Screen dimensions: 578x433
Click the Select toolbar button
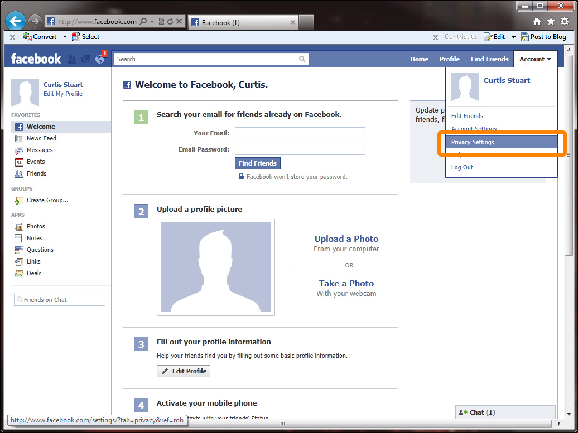click(x=85, y=36)
